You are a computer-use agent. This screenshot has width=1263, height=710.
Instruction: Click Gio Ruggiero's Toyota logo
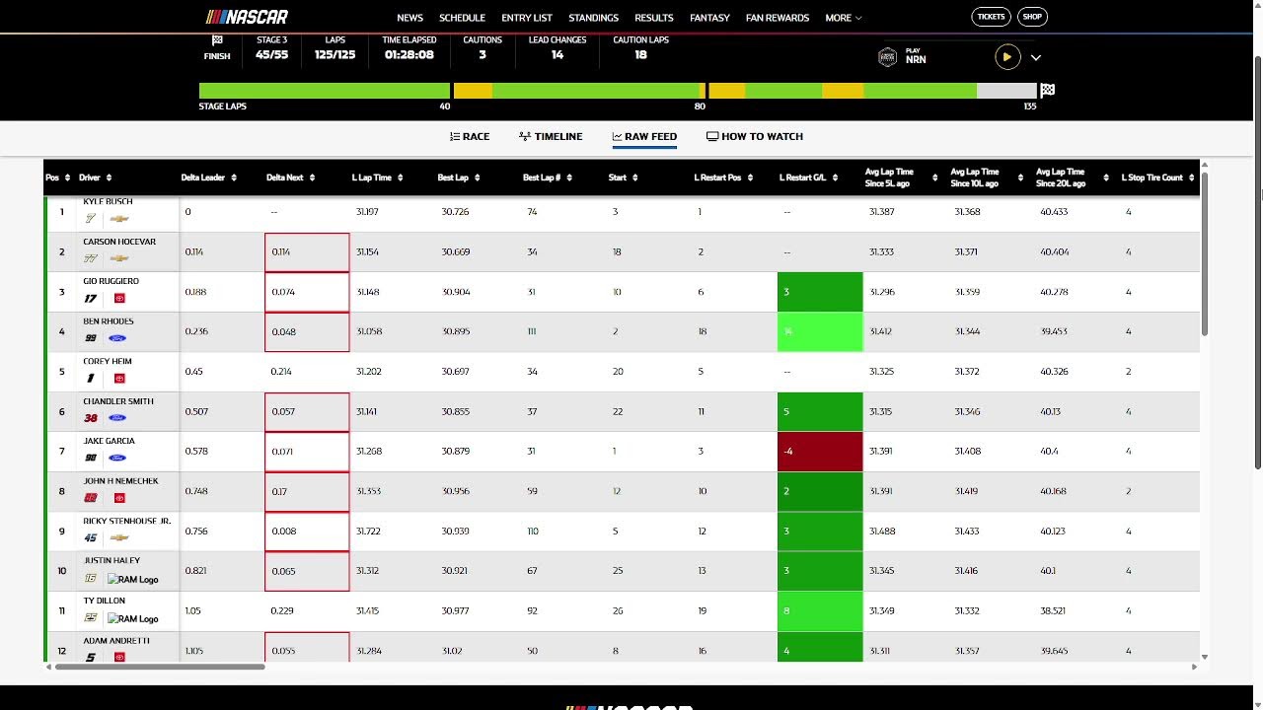[x=119, y=298]
